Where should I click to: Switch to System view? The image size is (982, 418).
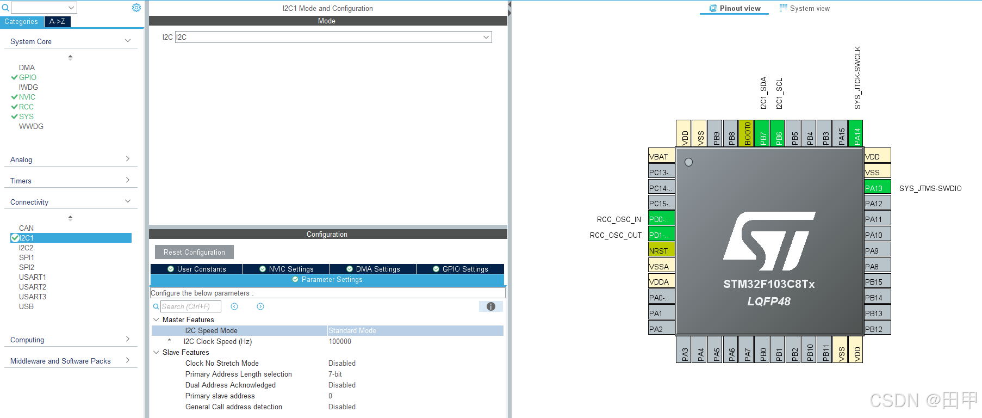(x=805, y=8)
